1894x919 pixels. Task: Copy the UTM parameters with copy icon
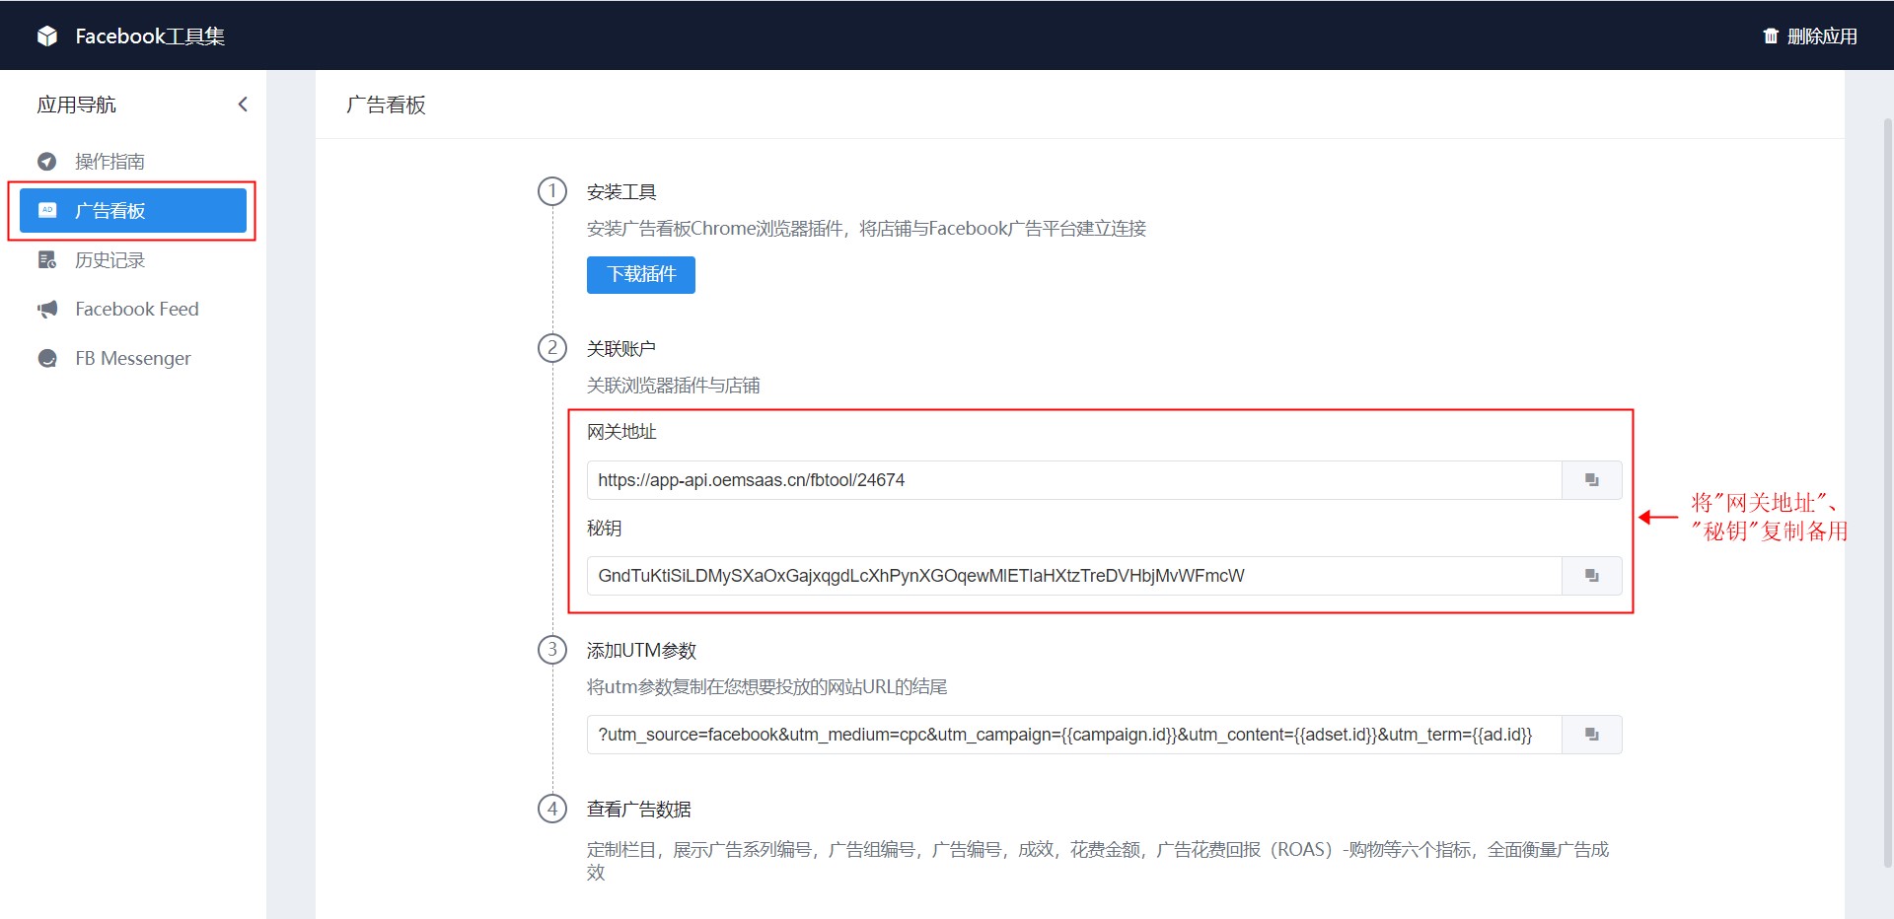pyautogui.click(x=1591, y=735)
